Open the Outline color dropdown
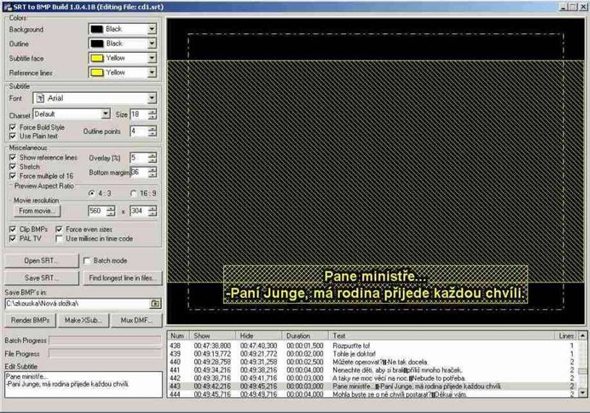The height and width of the screenshot is (413, 590). click(x=151, y=43)
